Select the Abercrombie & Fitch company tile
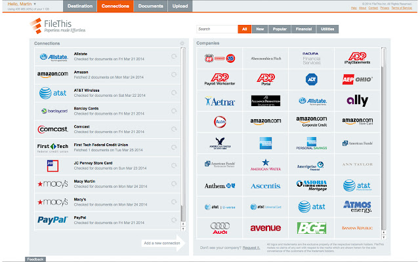Screen dimensions: 420x262 266,58
